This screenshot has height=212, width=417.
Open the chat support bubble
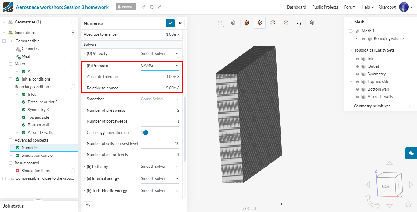[x=411, y=153]
